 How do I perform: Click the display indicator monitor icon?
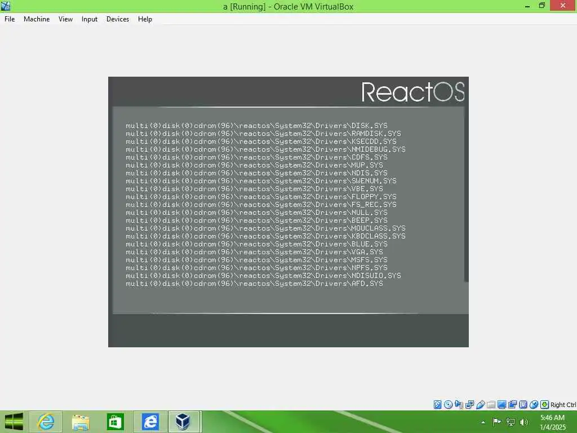501,405
